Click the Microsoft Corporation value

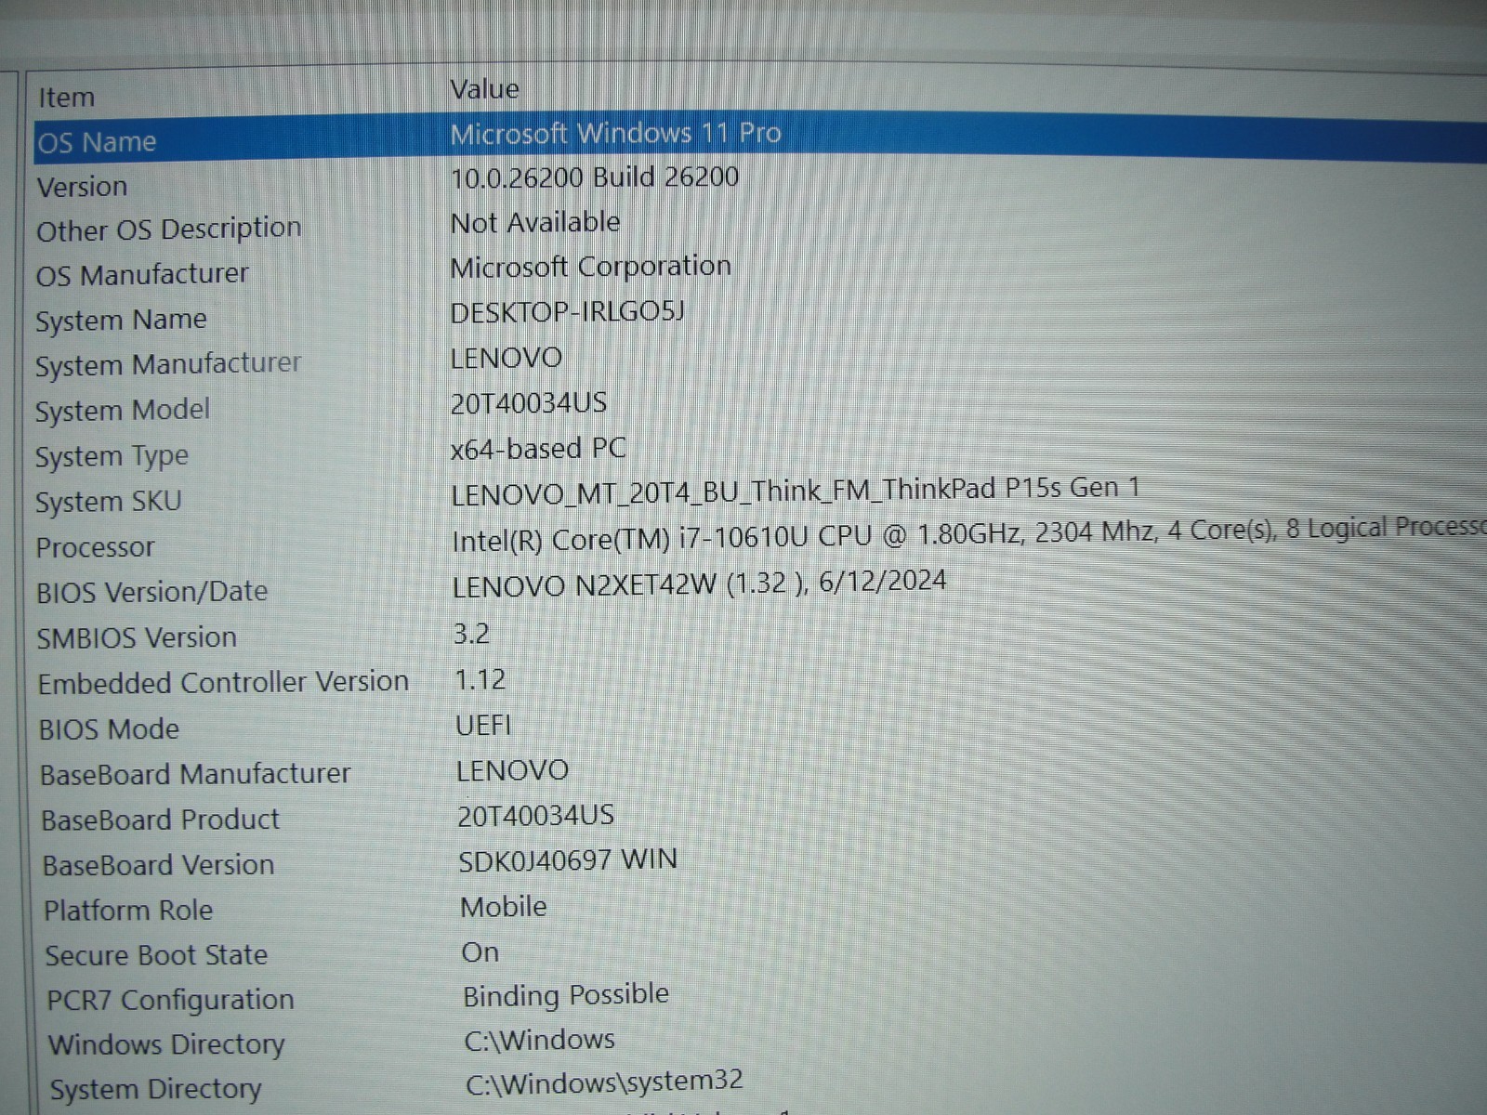click(x=591, y=268)
